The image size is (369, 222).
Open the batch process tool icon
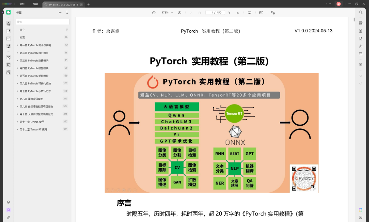(x=9, y=73)
